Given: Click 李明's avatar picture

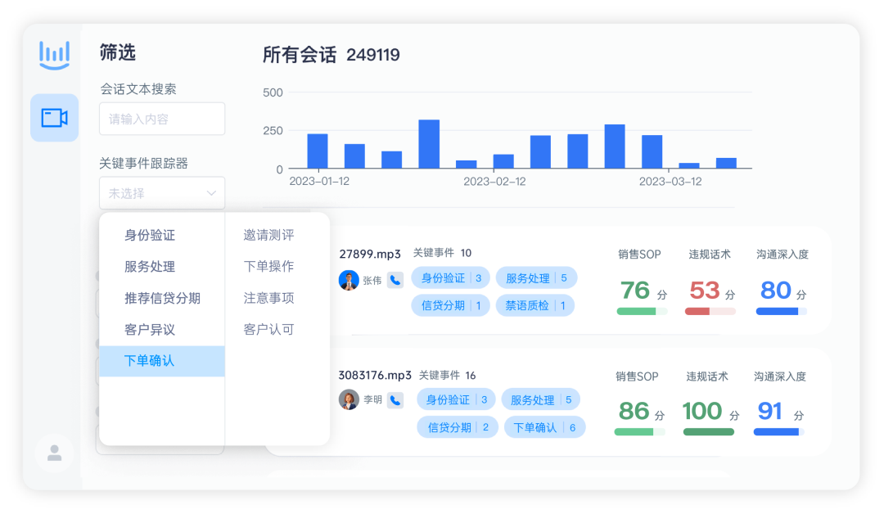Looking at the screenshot, I should point(349,399).
